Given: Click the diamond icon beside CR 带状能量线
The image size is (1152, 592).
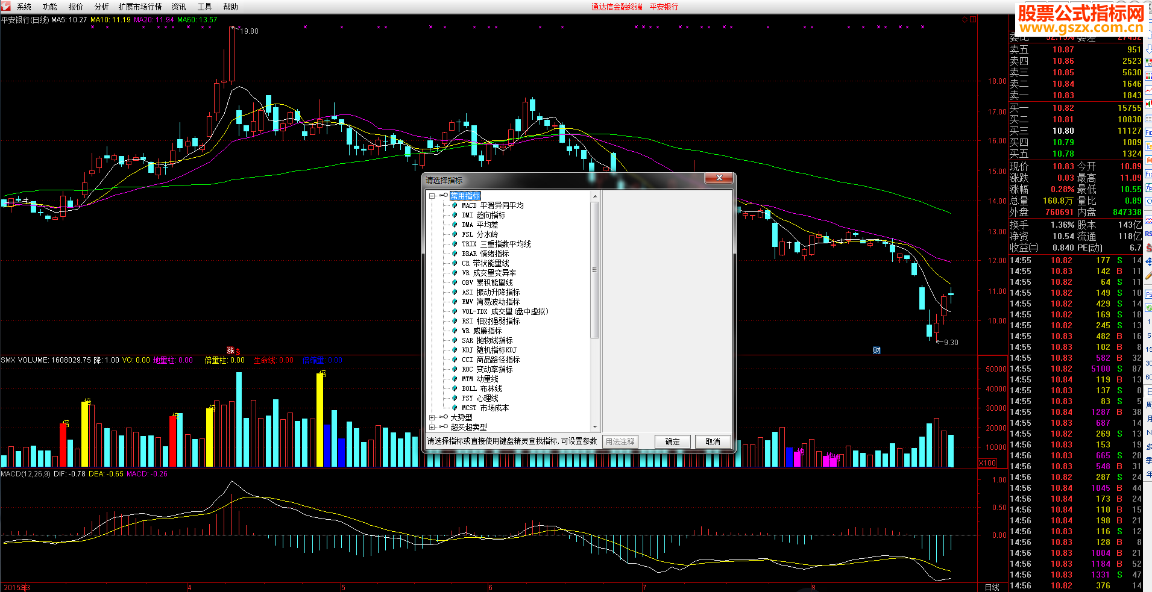Looking at the screenshot, I should [x=455, y=263].
